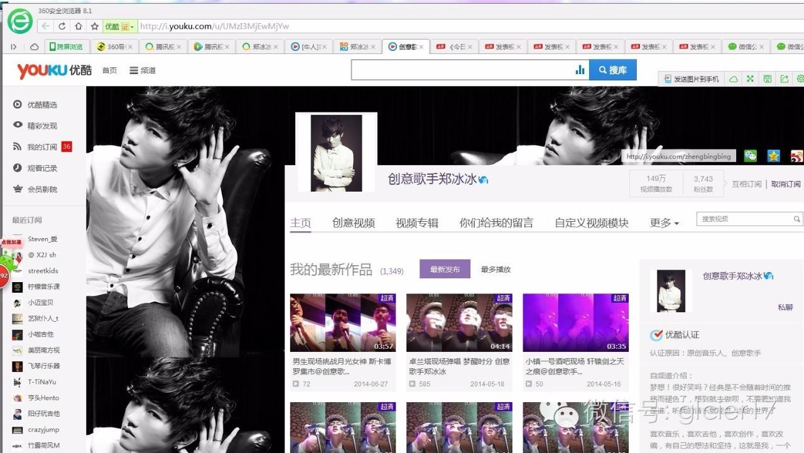804x453 pixels.
Task: Click the share page icon in the browser toolbar
Action: click(x=784, y=79)
